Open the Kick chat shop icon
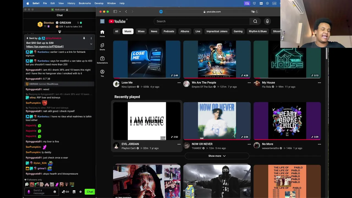This screenshot has height=198, width=352. point(74,192)
